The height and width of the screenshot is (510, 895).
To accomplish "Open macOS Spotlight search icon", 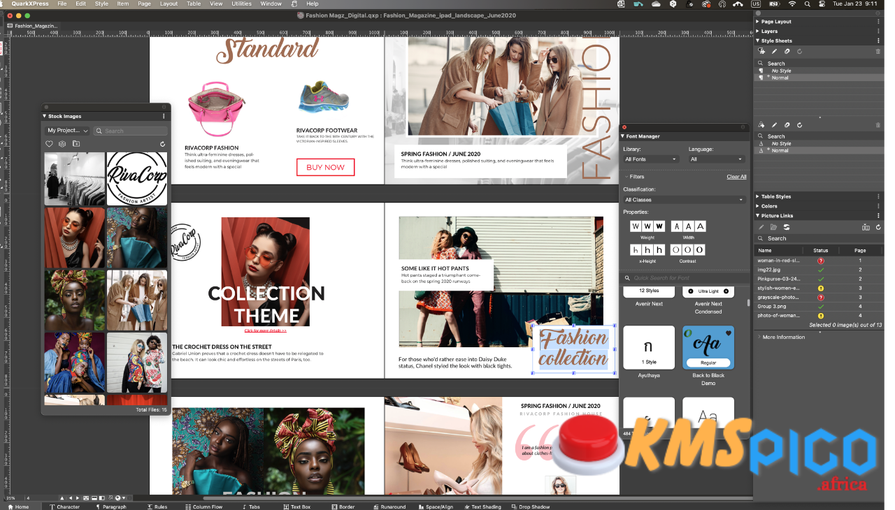I will tap(808, 4).
